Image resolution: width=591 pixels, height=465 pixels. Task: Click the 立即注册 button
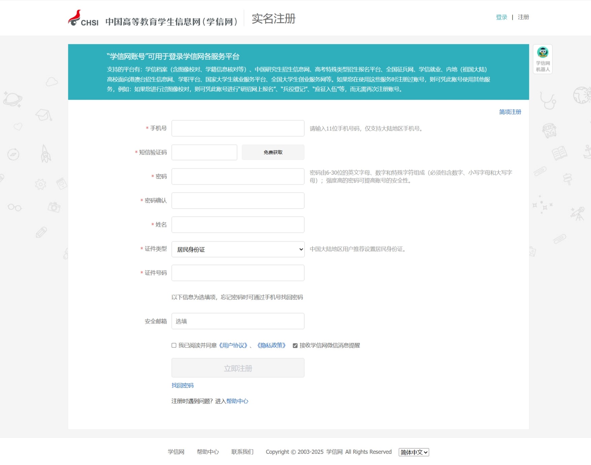pyautogui.click(x=238, y=368)
